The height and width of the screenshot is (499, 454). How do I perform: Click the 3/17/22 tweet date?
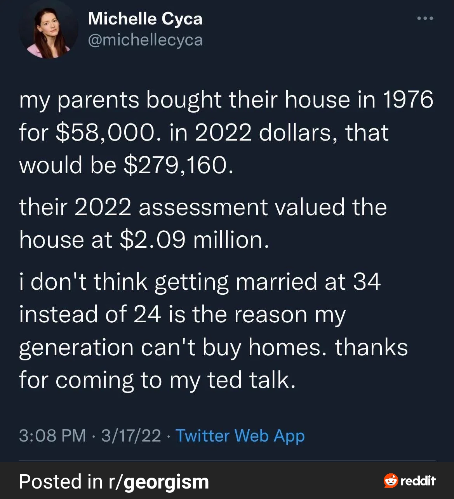coord(131,436)
